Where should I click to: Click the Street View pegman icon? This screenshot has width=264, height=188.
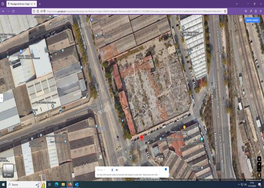coord(259,175)
